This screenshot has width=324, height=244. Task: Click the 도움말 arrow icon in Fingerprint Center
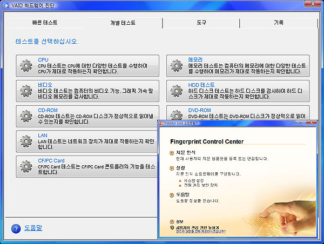pos(172,195)
